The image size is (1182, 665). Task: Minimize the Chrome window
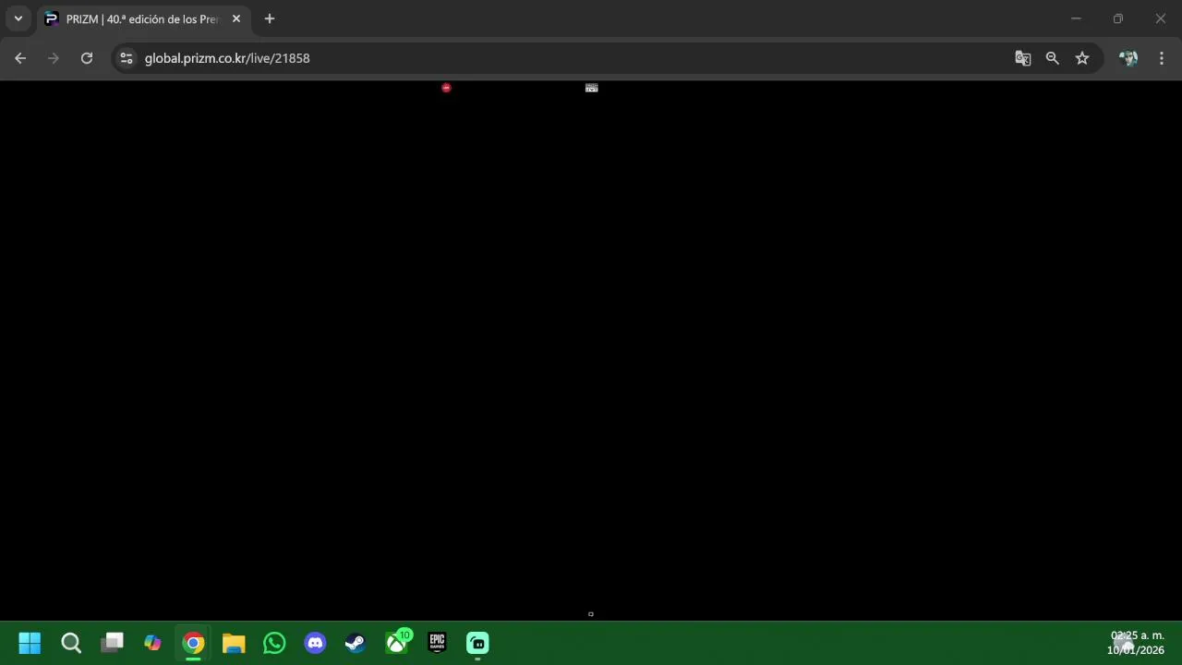pyautogui.click(x=1076, y=18)
